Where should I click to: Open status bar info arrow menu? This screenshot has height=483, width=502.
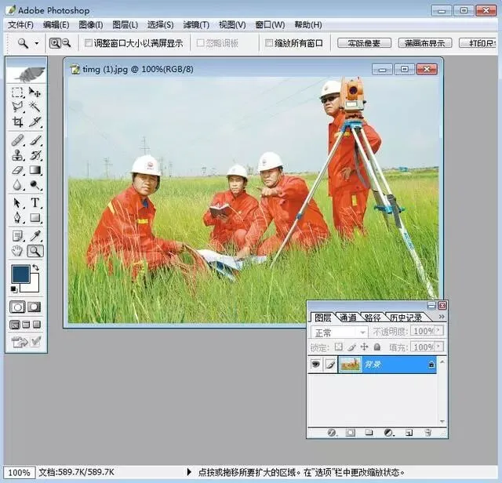point(189,472)
